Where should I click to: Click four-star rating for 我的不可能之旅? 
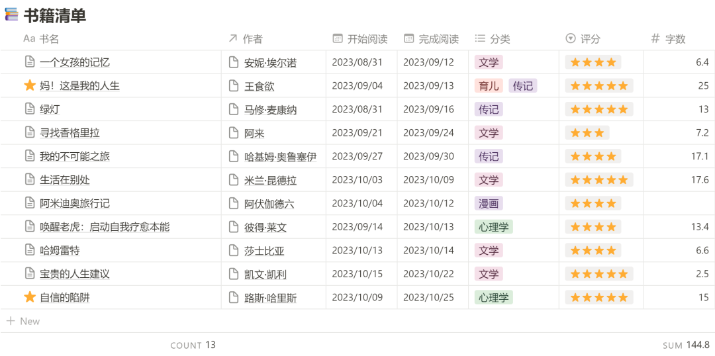click(593, 156)
